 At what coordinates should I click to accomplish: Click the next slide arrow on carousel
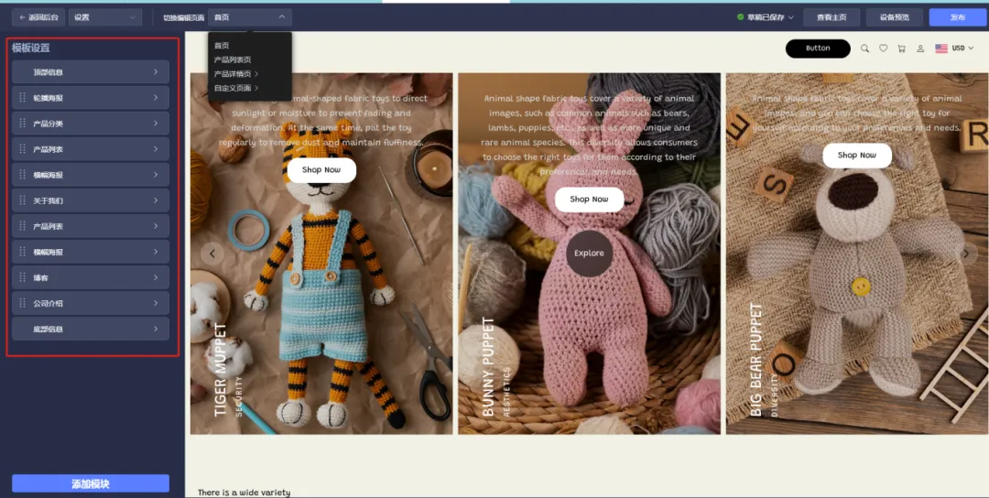pyautogui.click(x=966, y=254)
